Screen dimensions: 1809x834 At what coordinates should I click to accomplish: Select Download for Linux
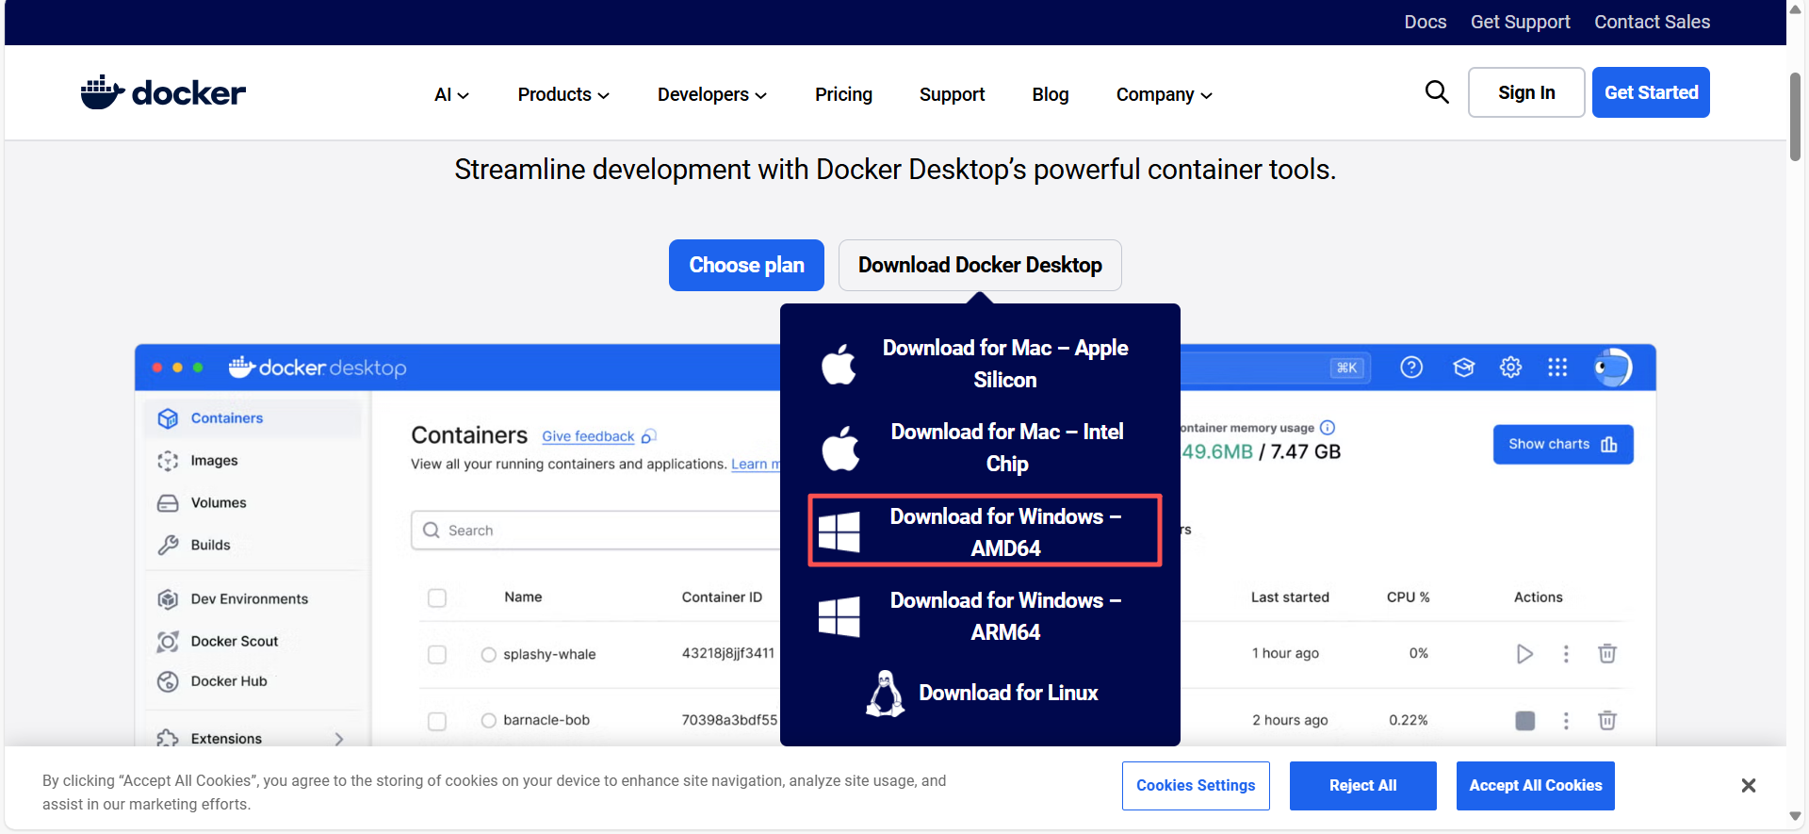[x=980, y=694]
